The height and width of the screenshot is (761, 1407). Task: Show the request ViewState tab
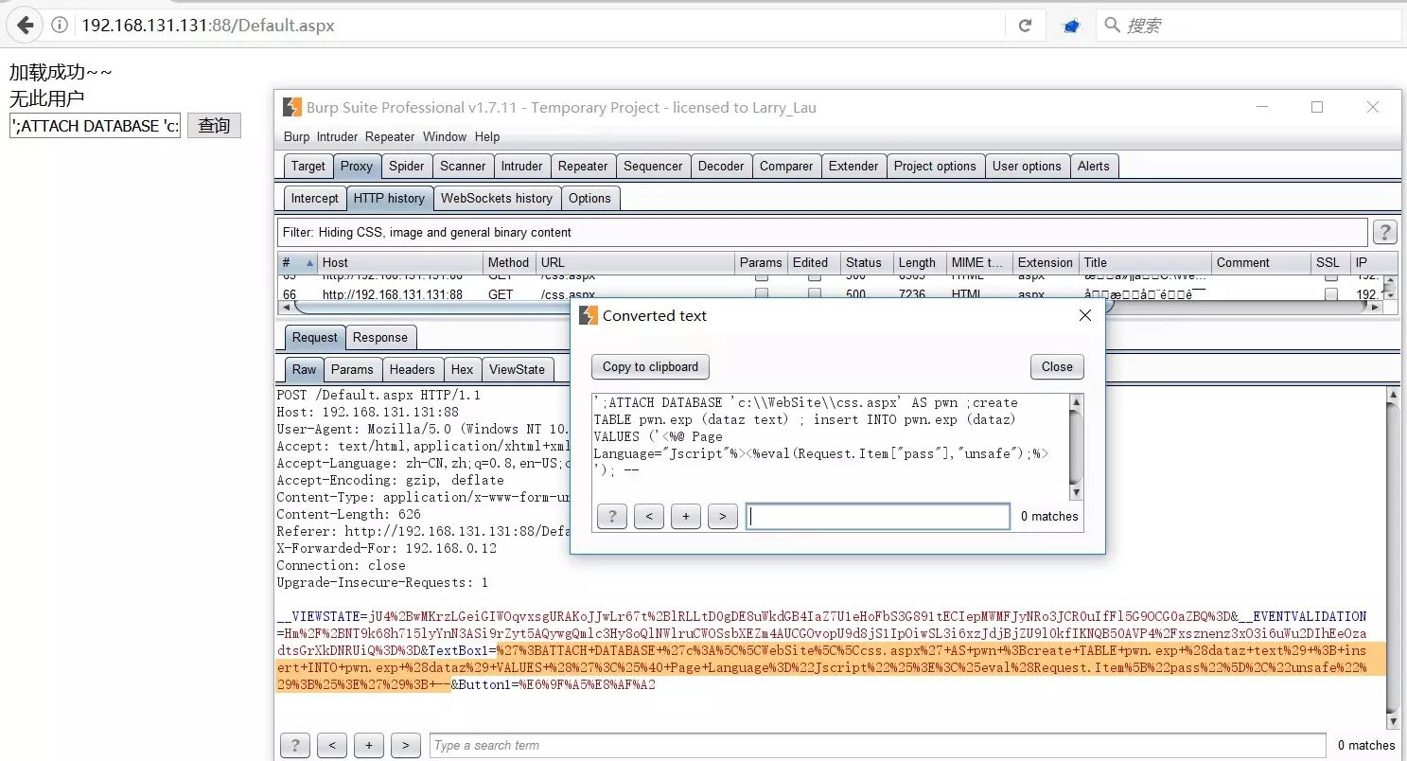518,369
